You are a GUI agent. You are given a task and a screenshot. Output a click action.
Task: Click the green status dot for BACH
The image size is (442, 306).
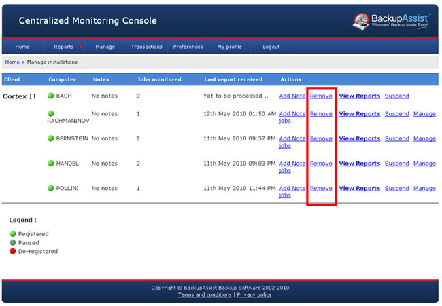(x=51, y=96)
